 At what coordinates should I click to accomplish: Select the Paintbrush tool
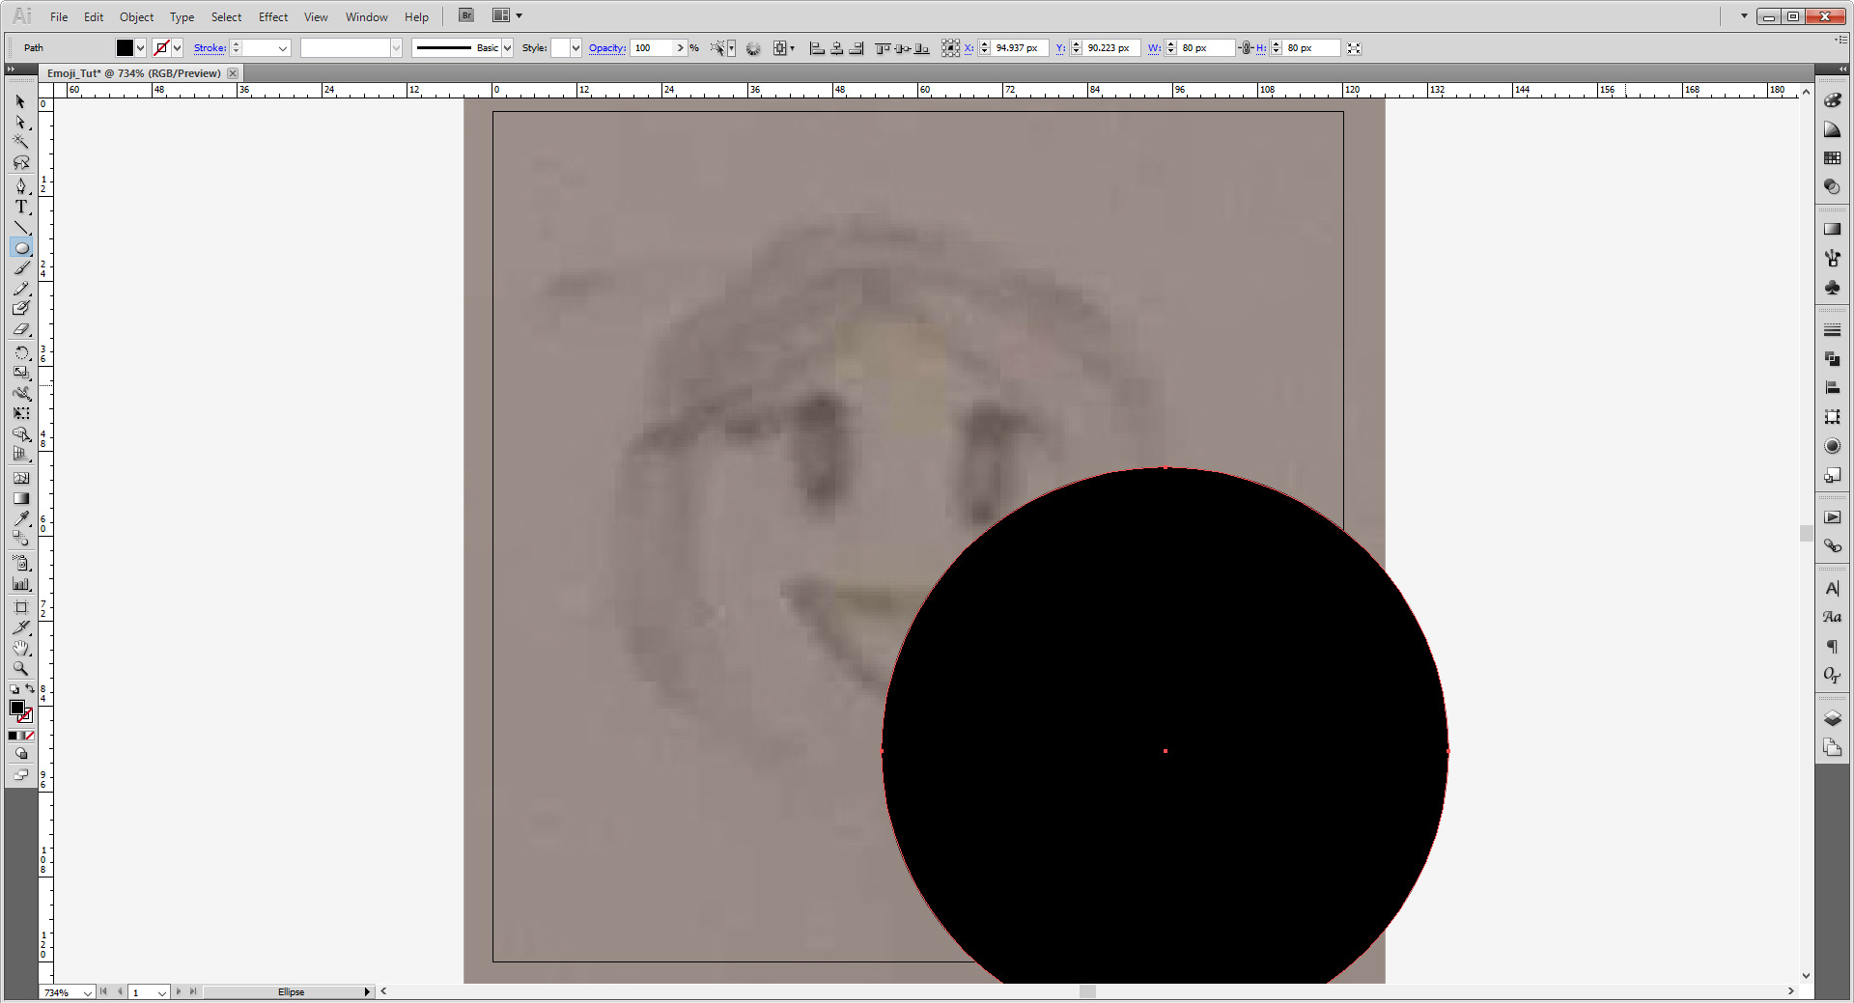(21, 269)
